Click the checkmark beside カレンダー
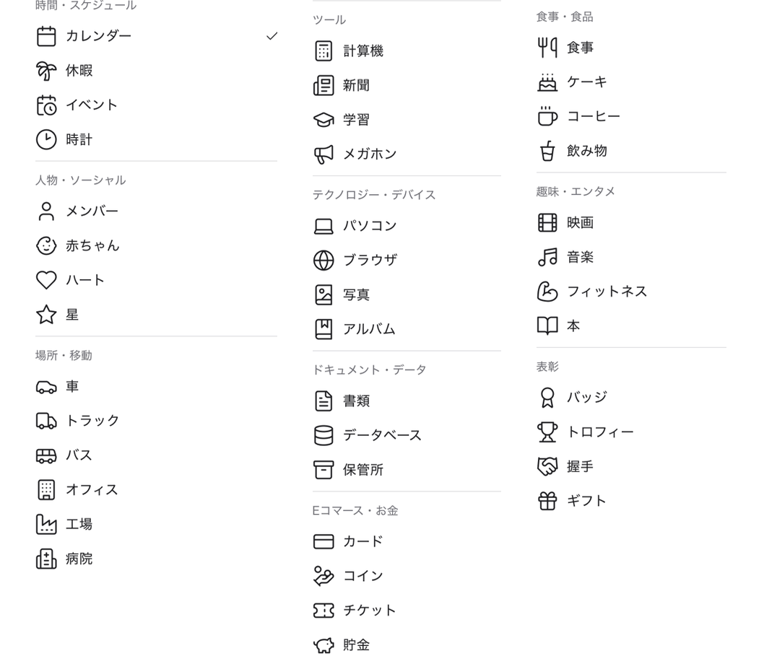This screenshot has height=664, width=764. (x=272, y=36)
